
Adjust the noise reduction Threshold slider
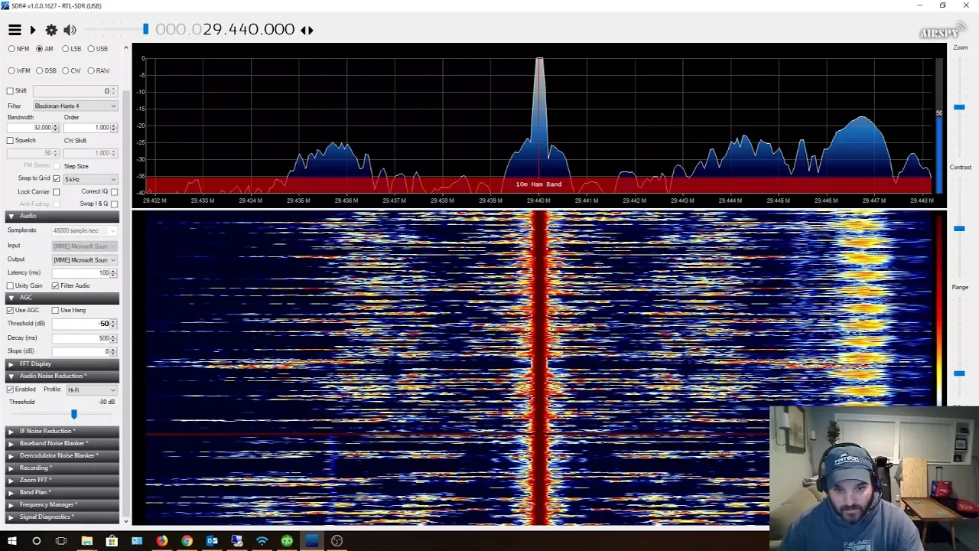[74, 414]
